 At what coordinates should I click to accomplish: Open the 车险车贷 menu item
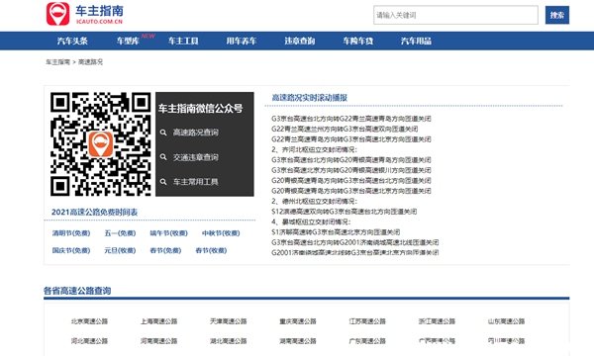coord(358,41)
